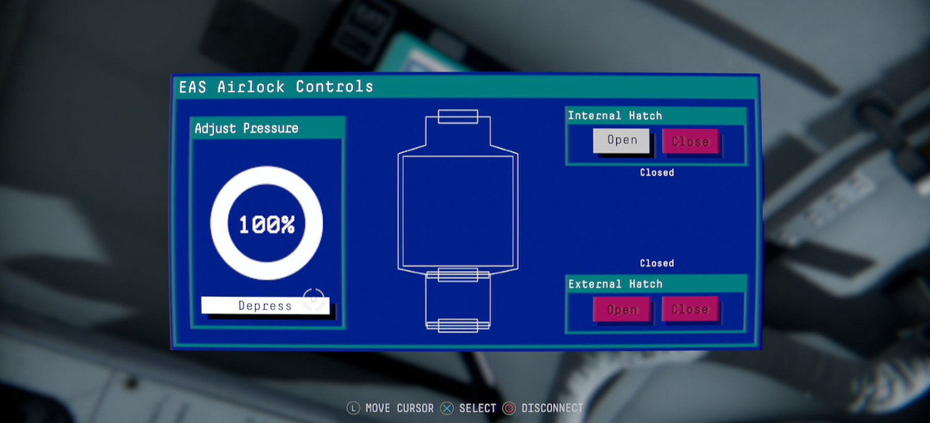
Task: Click the Adjust Pressure panel header
Action: click(x=267, y=128)
